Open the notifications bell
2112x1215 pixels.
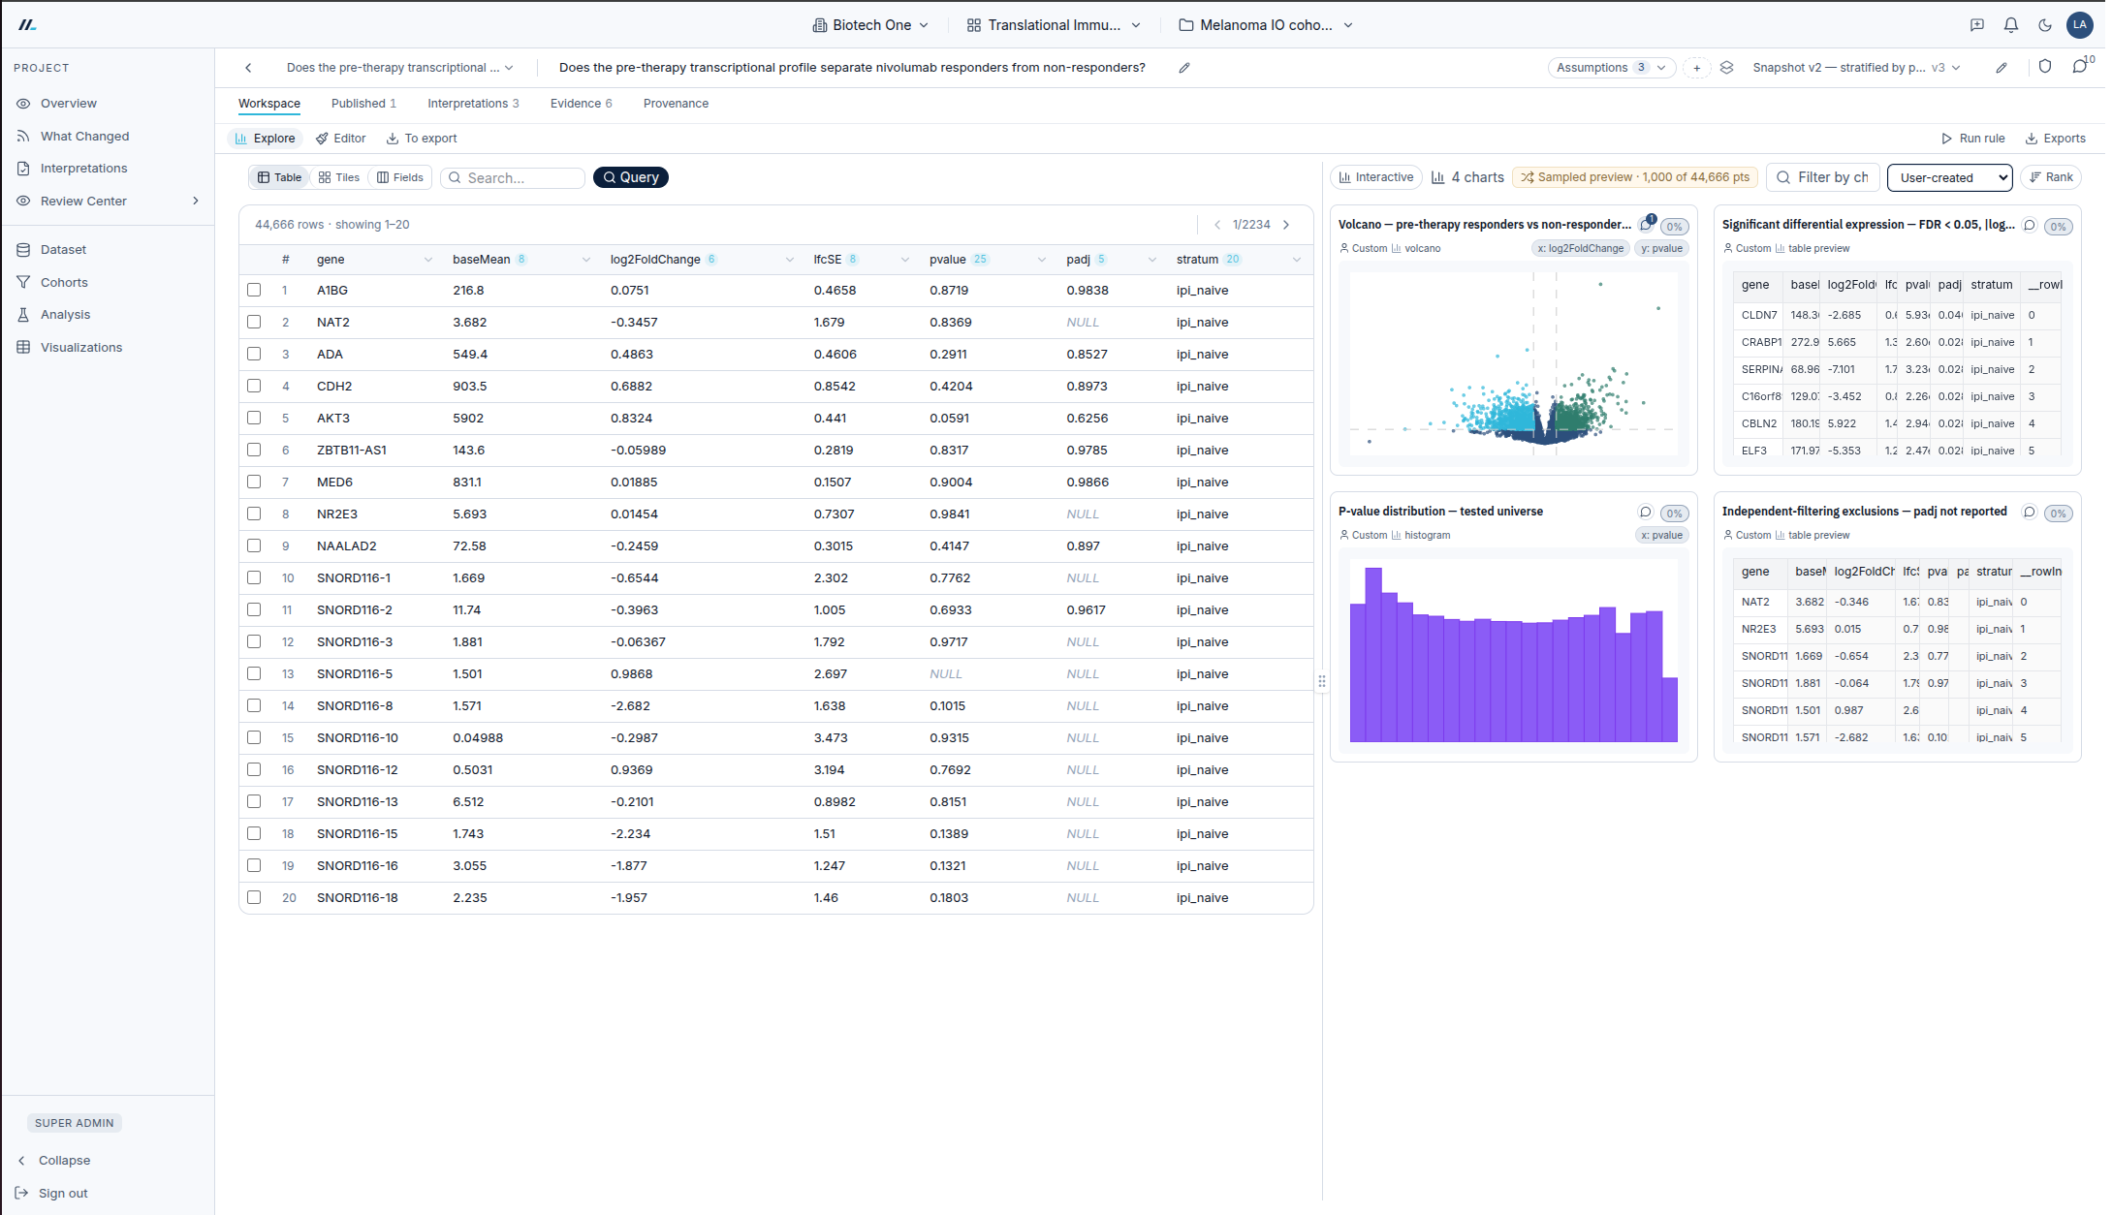[2011, 25]
